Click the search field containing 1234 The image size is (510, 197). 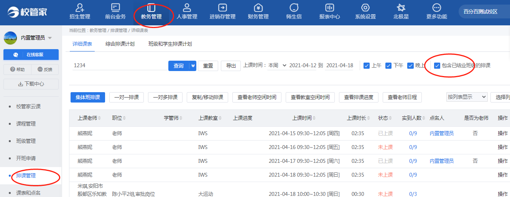pos(119,66)
